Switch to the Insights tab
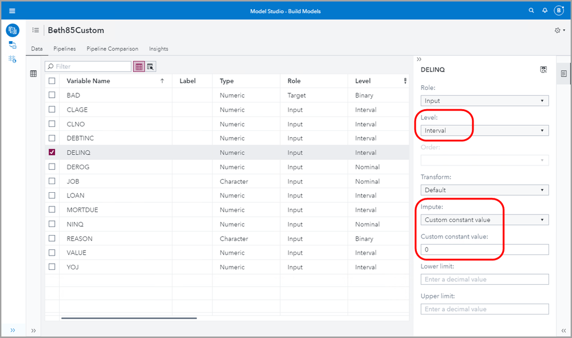This screenshot has width=572, height=338. 159,49
